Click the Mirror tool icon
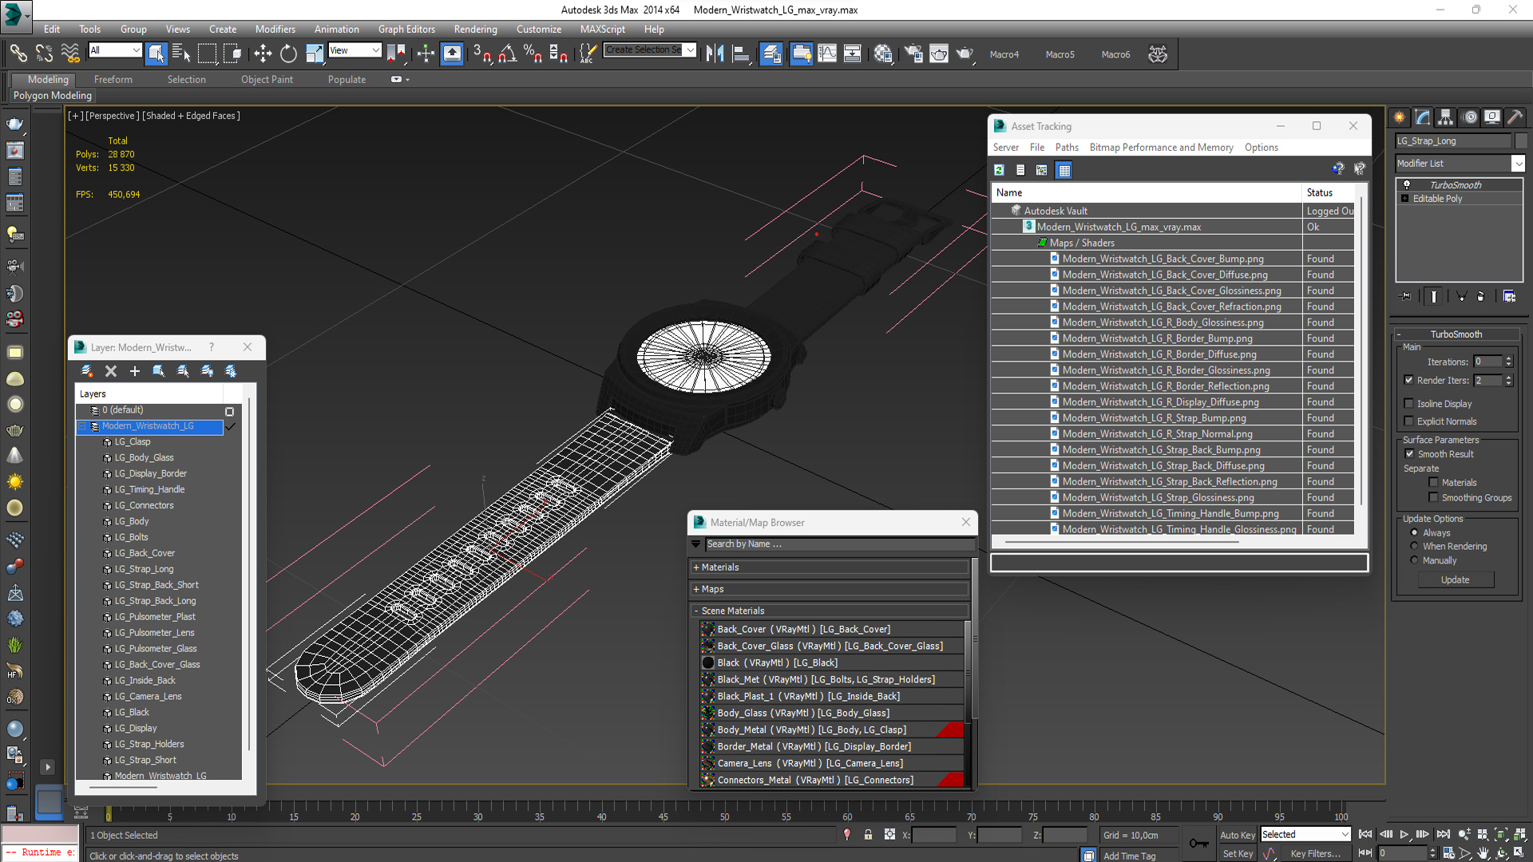The height and width of the screenshot is (862, 1533). (x=715, y=53)
